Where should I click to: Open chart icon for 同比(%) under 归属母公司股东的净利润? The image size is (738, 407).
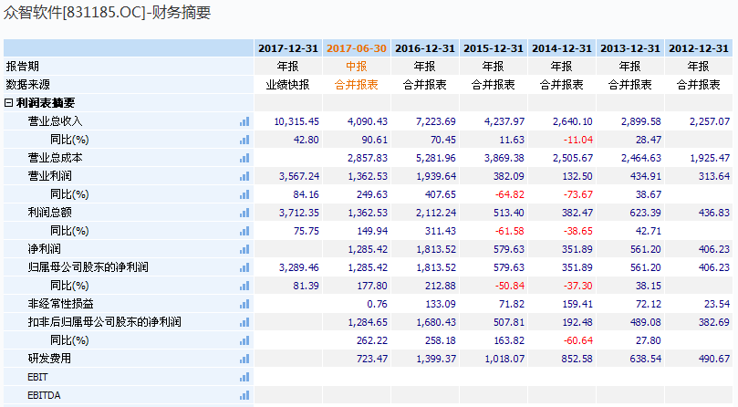244,286
